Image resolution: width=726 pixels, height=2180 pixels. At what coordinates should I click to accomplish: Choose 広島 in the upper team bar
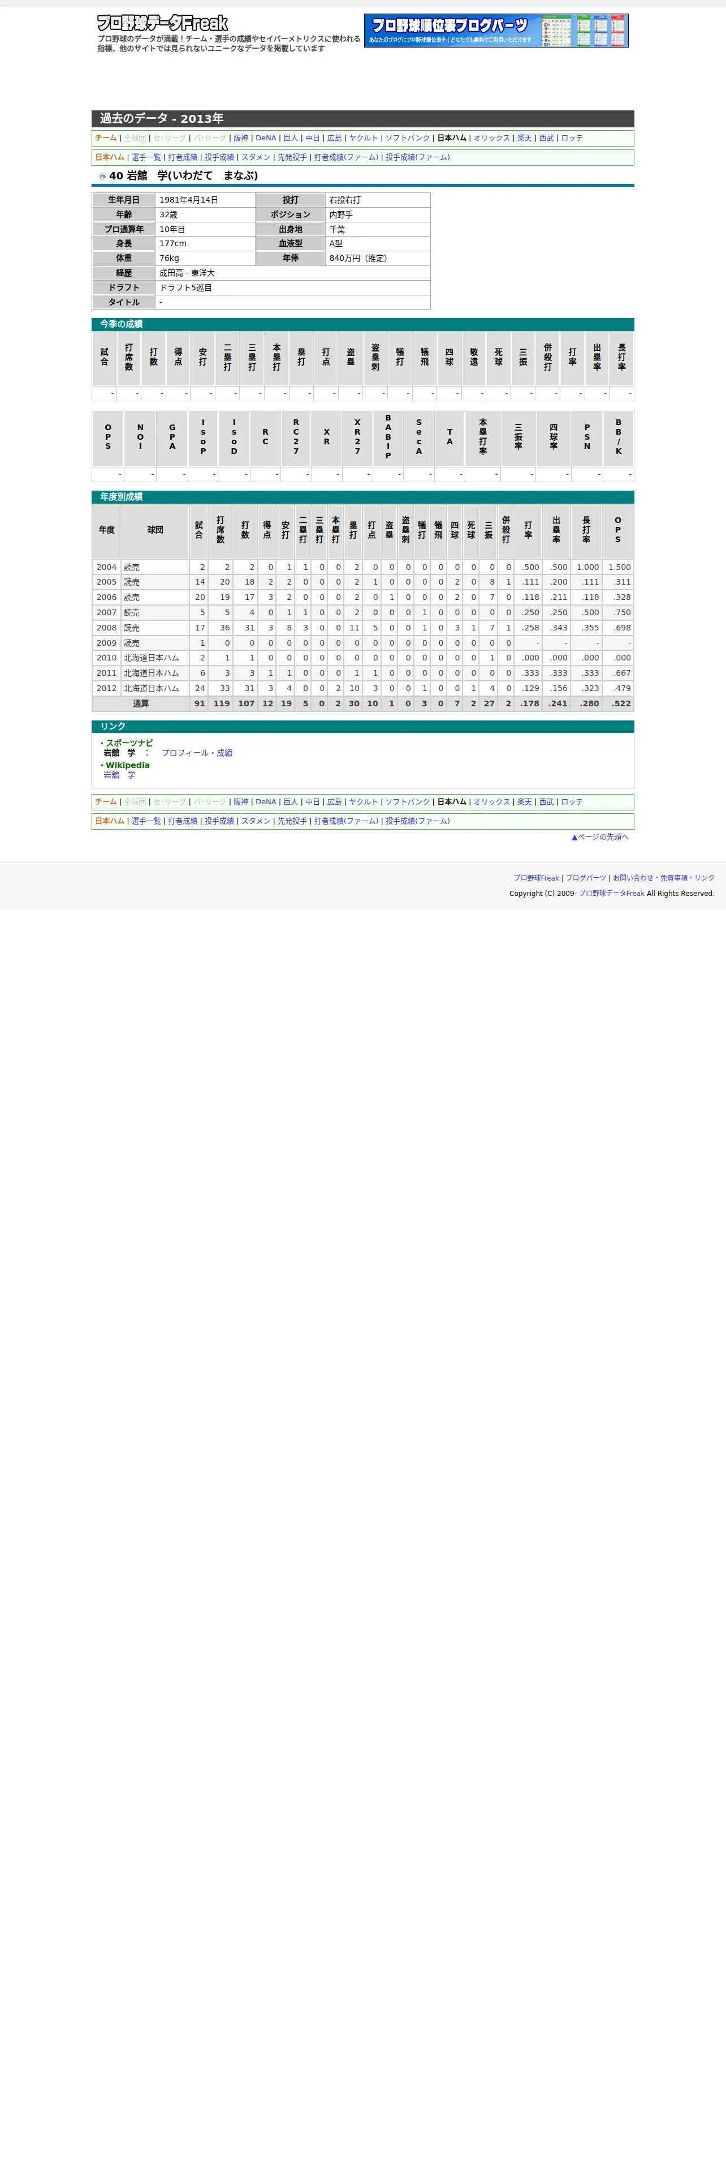(x=335, y=138)
